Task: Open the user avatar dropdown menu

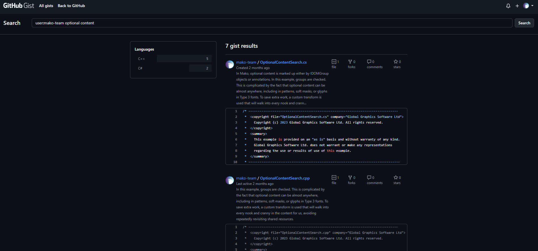Action: pyautogui.click(x=528, y=6)
